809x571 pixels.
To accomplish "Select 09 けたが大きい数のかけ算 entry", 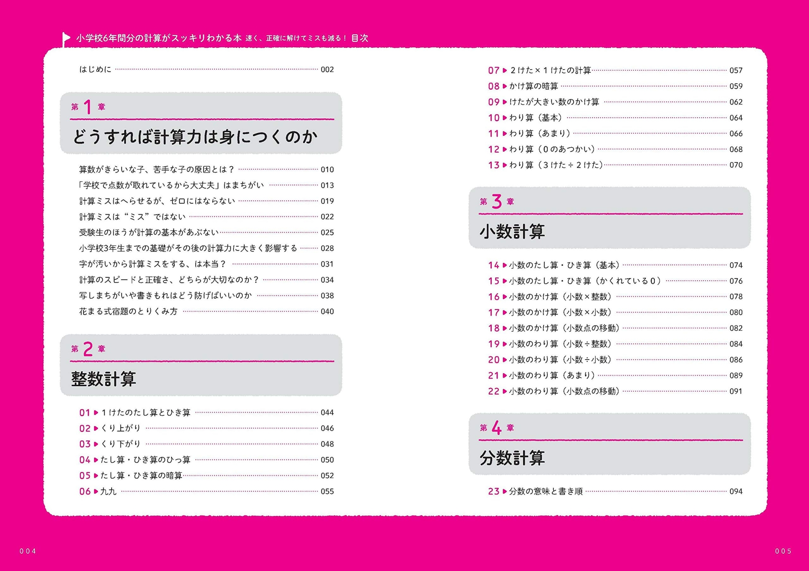I will click(615, 102).
